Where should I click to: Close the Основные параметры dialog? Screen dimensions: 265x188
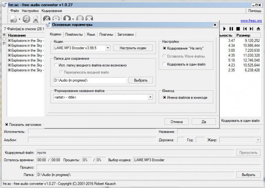click(215, 25)
